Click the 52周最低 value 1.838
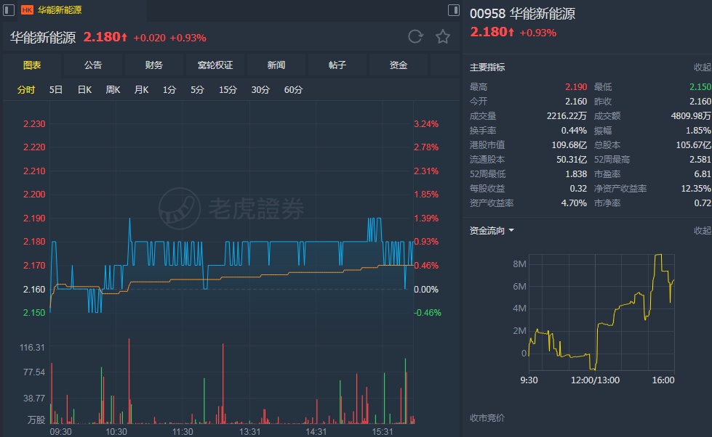The image size is (712, 437). 576,173
